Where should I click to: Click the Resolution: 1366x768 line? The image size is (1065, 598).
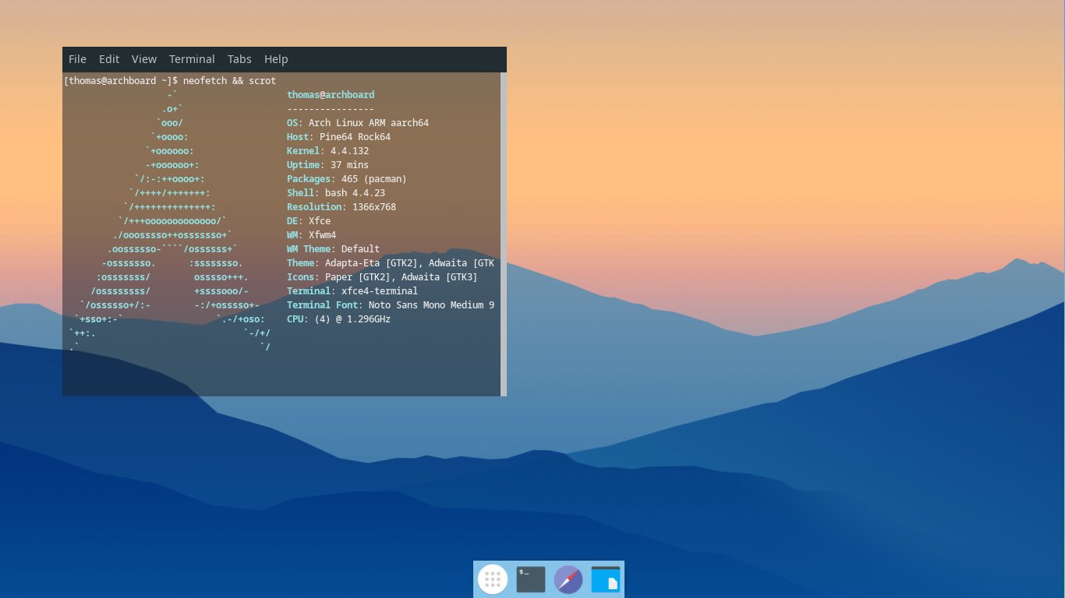click(x=341, y=207)
